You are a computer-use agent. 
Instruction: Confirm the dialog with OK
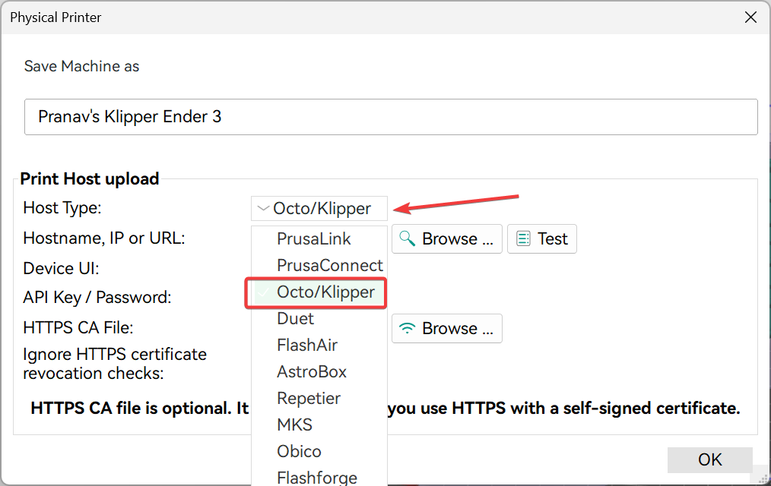coord(709,459)
